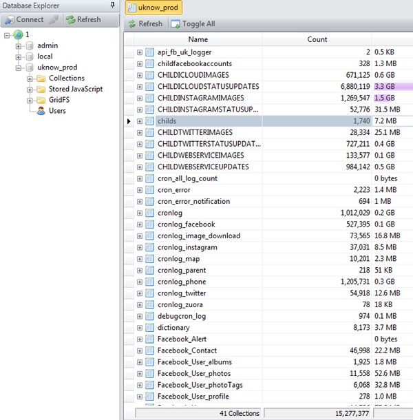Select the Stored JavaScript tree item
The image size is (413, 420).
point(76,89)
